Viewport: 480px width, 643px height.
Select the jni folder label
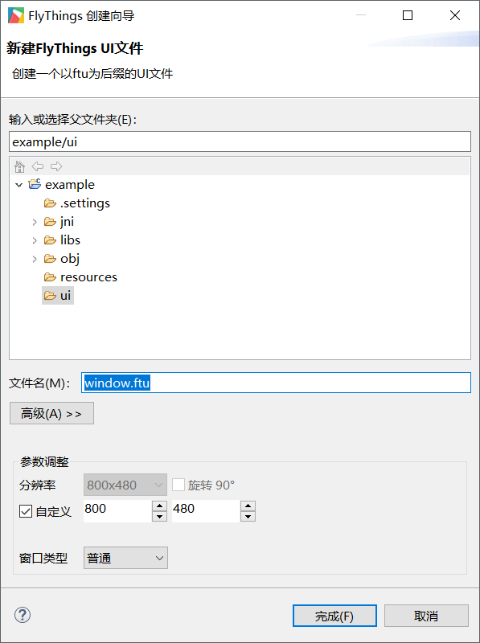pyautogui.click(x=67, y=222)
